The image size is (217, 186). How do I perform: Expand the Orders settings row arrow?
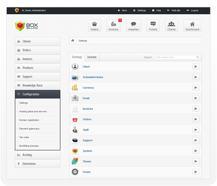tap(196, 119)
